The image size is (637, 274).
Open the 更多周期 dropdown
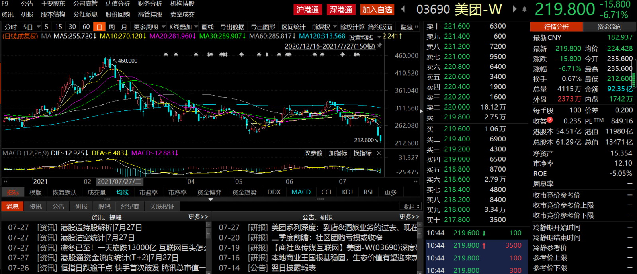[x=149, y=27]
